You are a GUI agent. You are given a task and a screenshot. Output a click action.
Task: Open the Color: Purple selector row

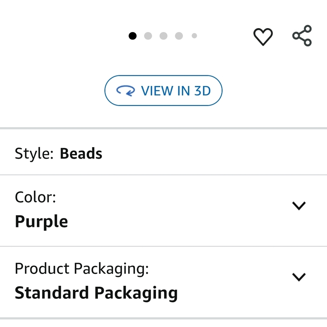pyautogui.click(x=163, y=211)
